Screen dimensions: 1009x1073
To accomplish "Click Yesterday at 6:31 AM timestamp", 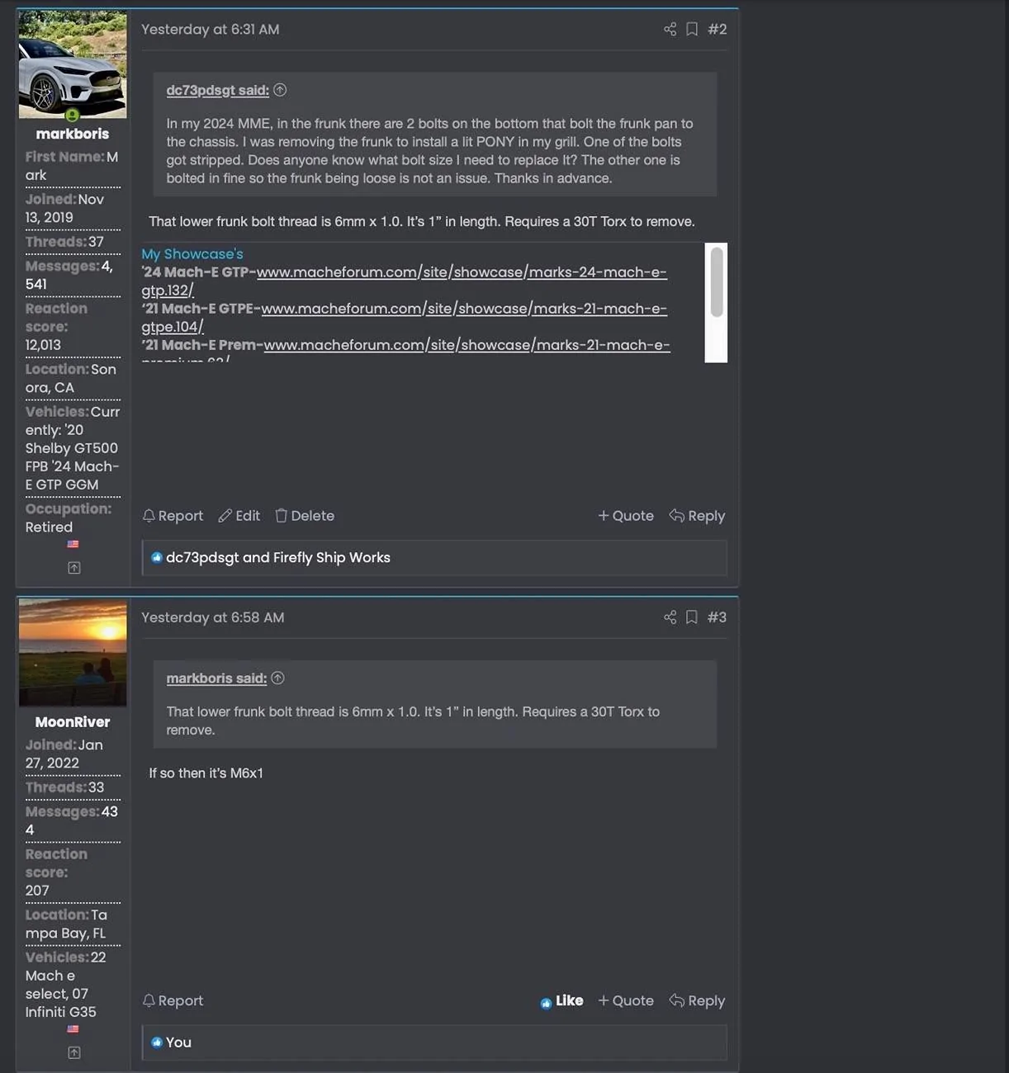I will 211,29.
